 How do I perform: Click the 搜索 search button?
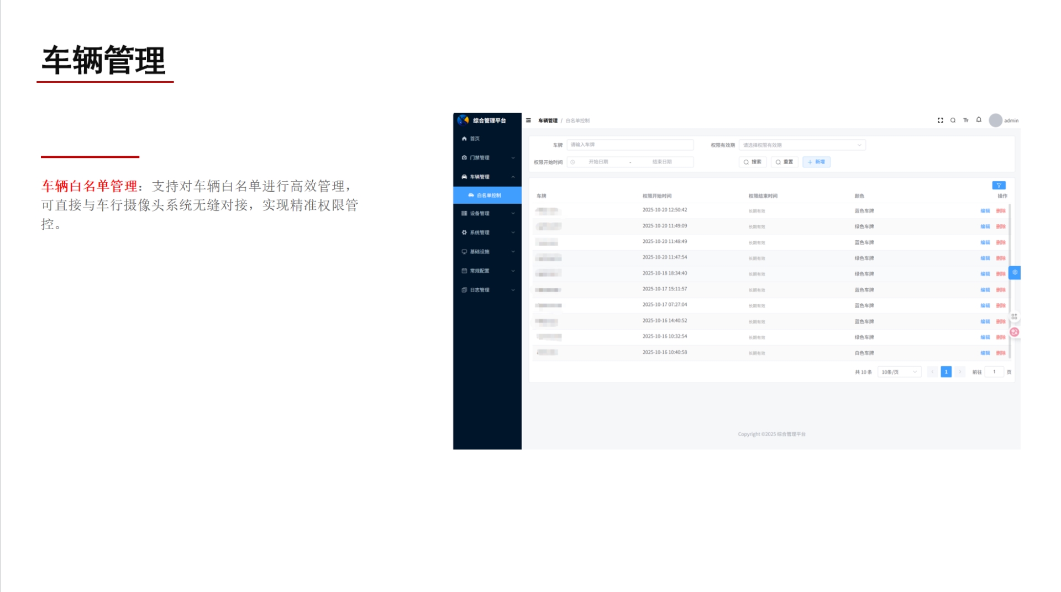[752, 162]
